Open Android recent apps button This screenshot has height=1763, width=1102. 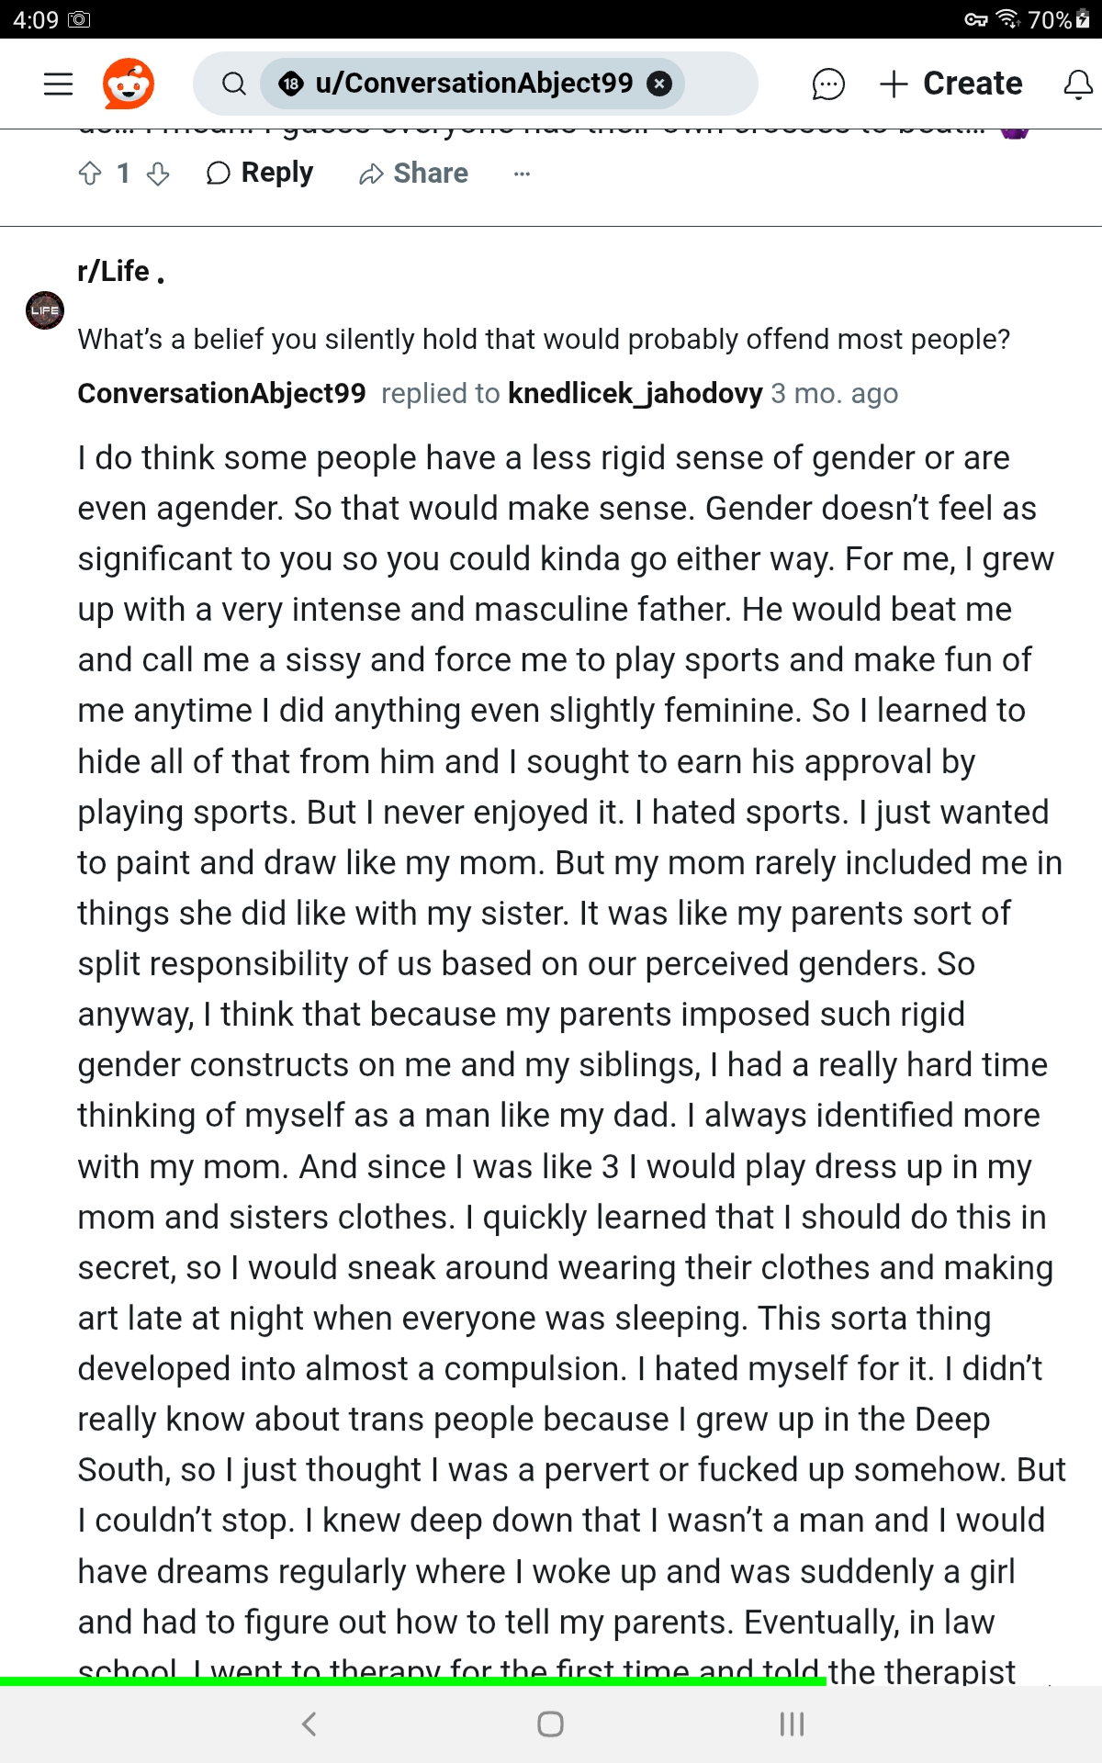792,1724
